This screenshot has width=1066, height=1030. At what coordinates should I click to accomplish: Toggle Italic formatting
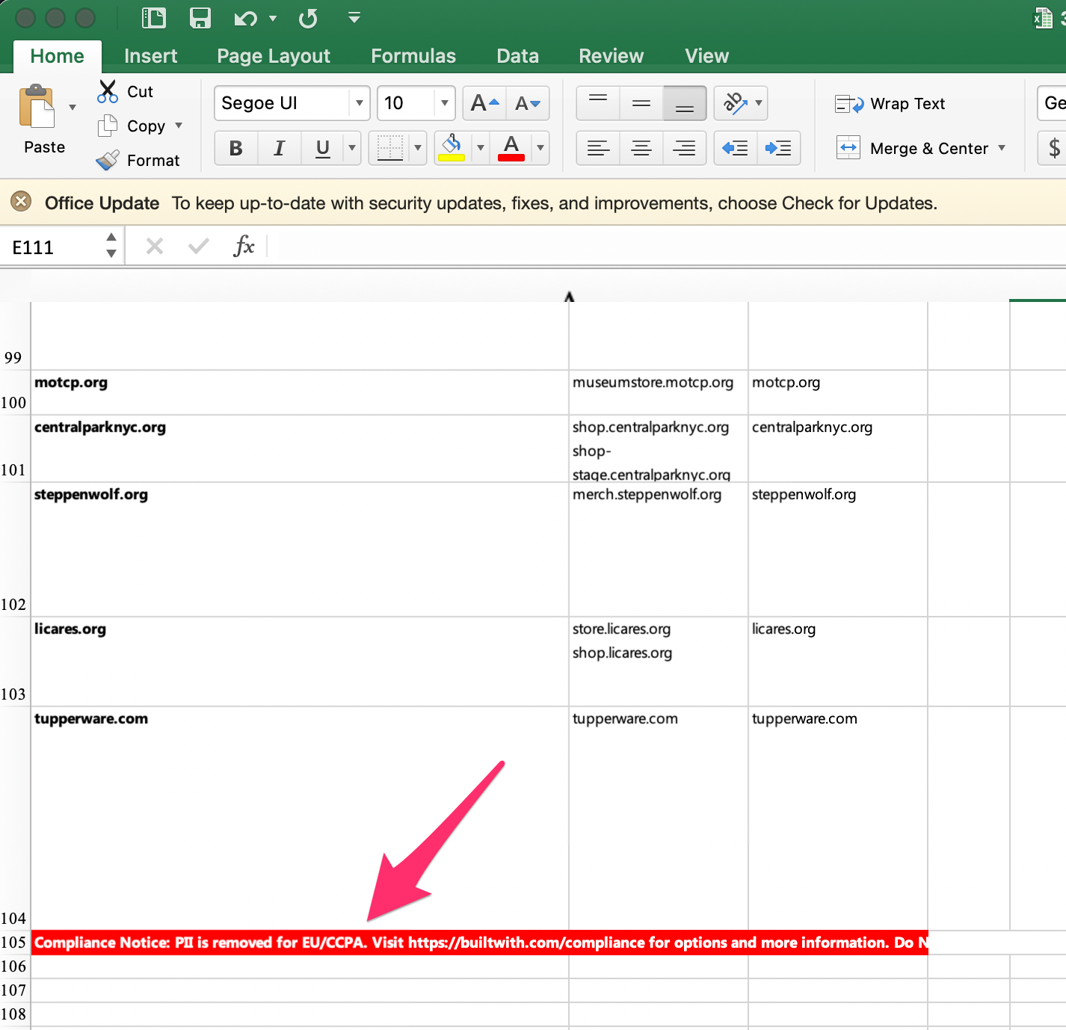[280, 148]
